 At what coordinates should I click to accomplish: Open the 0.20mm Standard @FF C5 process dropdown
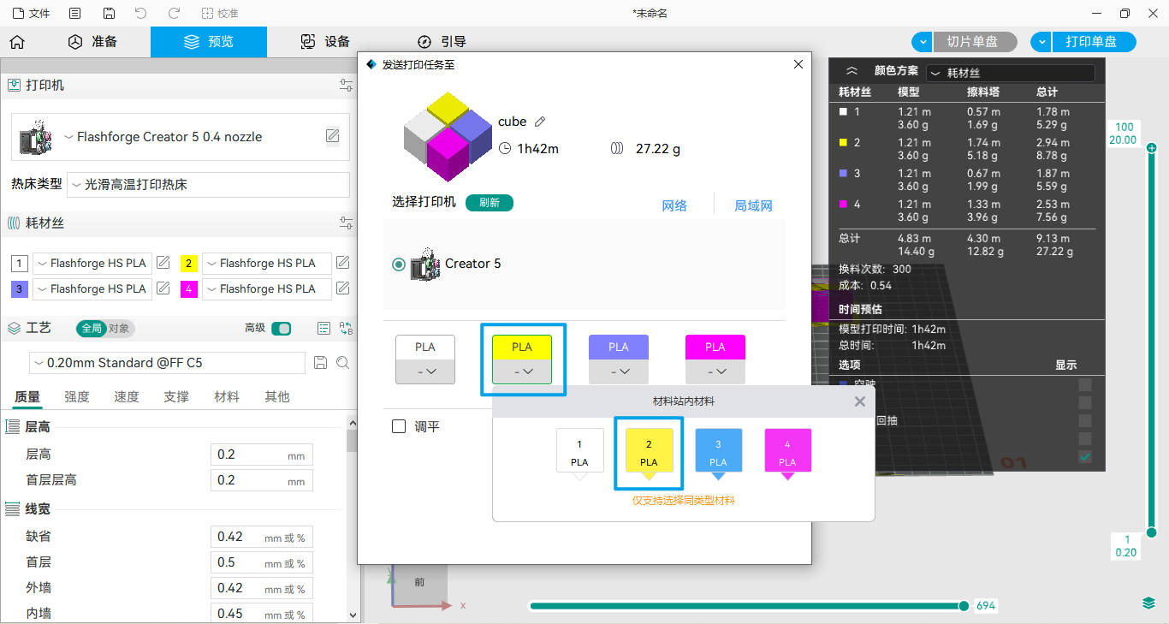click(x=167, y=363)
